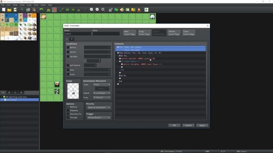This screenshot has height=153, width=273.
Task: Open the Mode menu
Action: 15,5
